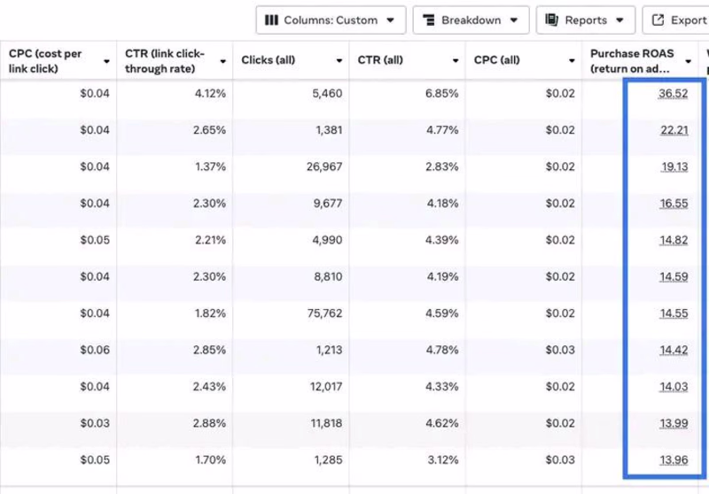The image size is (709, 494).
Task: Click the Columns icon in toolbar
Action: (x=272, y=20)
